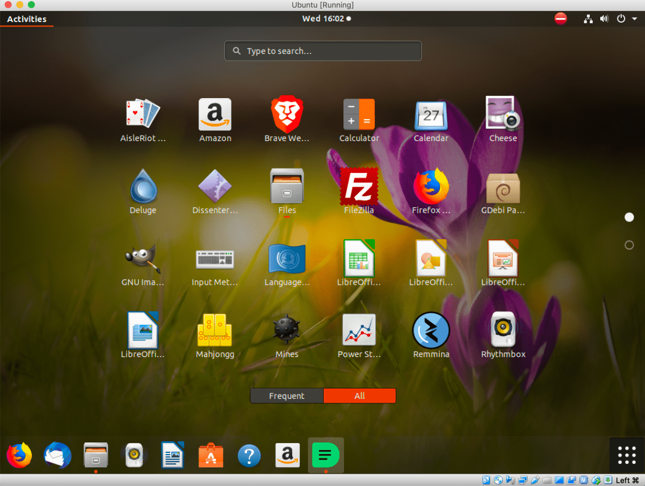The height and width of the screenshot is (486, 645).
Task: Open LibreOffice Writer in app grid
Action: (x=143, y=336)
